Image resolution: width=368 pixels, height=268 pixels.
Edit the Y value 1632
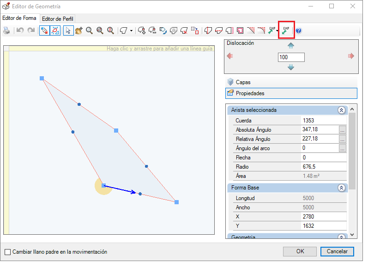(x=324, y=226)
